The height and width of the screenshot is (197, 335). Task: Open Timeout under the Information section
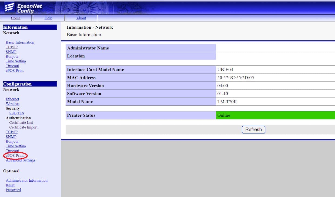[12, 66]
